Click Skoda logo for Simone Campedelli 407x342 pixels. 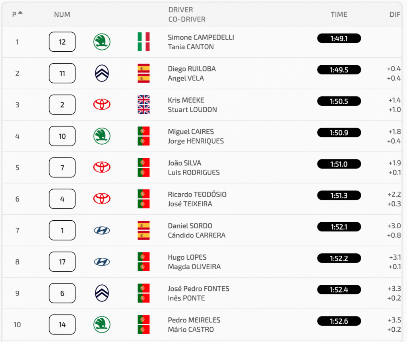tap(102, 42)
